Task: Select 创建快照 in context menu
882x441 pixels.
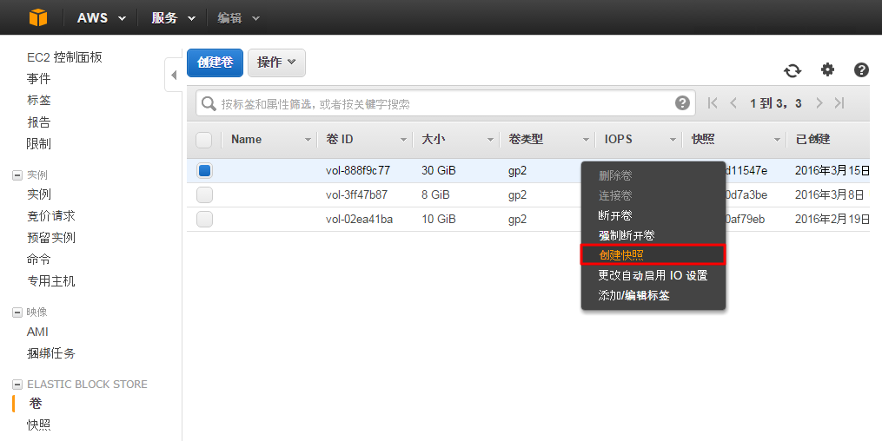Action: [653, 255]
